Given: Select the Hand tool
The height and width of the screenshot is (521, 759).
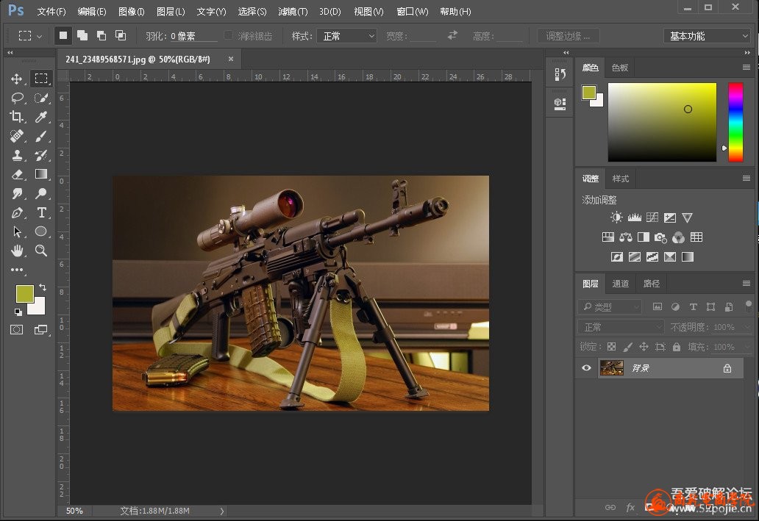Looking at the screenshot, I should (17, 251).
